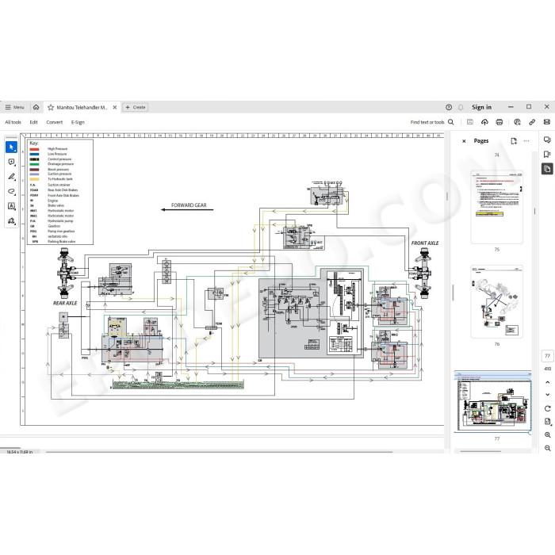The image size is (555, 555).
Task: Click the Create button
Action: click(136, 107)
